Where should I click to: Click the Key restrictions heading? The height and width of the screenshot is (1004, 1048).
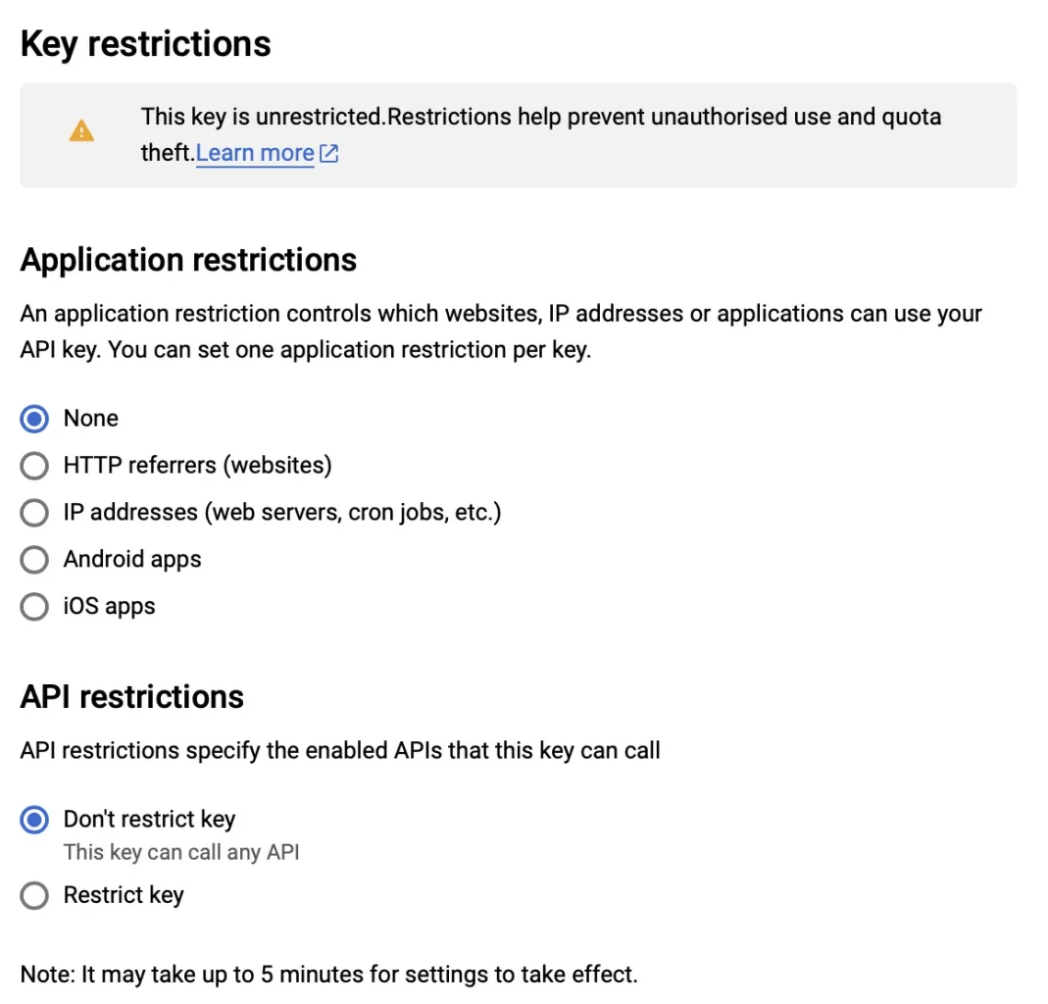point(146,45)
